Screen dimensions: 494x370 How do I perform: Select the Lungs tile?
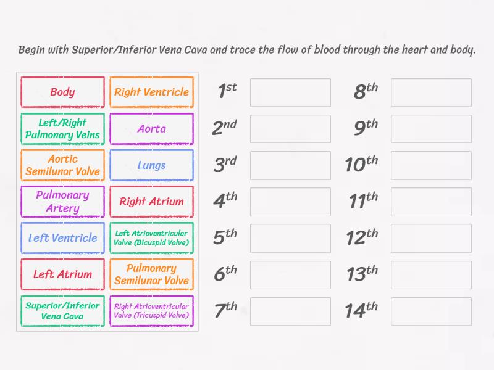tap(151, 165)
